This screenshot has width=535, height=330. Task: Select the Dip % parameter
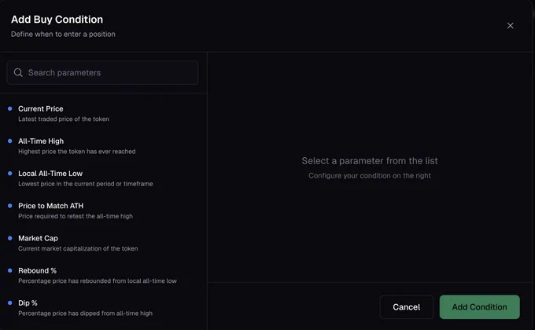pos(102,308)
